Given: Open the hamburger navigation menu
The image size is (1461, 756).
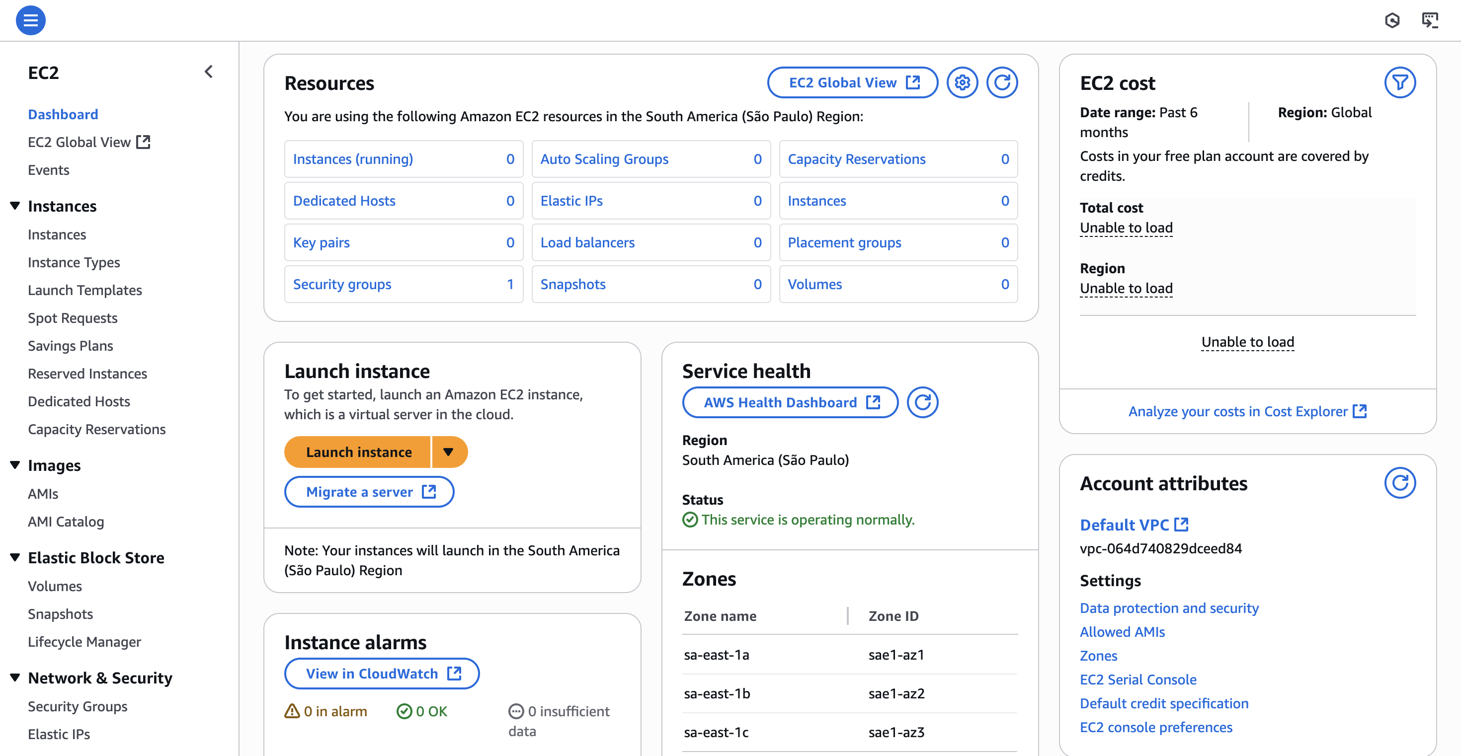Looking at the screenshot, I should pos(31,20).
